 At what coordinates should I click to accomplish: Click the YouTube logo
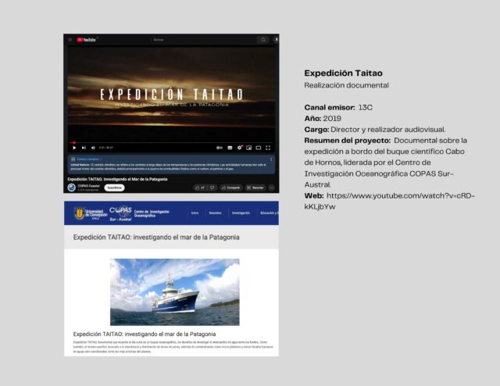(x=84, y=39)
